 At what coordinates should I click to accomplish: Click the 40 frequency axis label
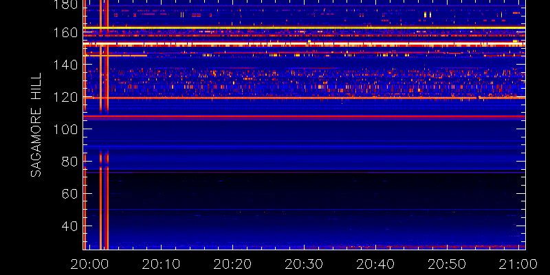(69, 226)
